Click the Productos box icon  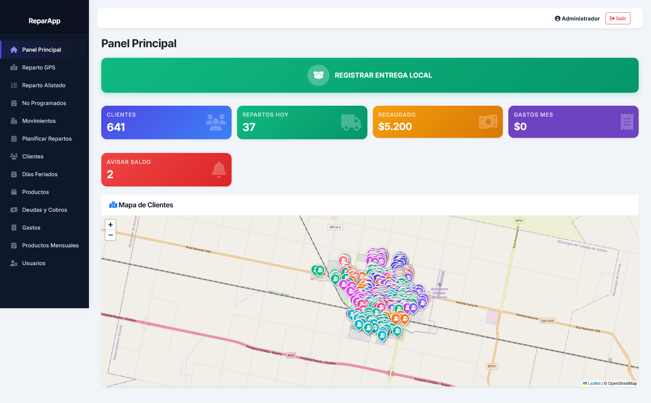tap(14, 192)
